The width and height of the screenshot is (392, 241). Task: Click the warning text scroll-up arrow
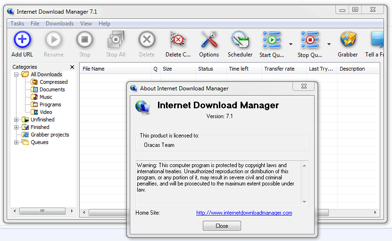(304, 166)
